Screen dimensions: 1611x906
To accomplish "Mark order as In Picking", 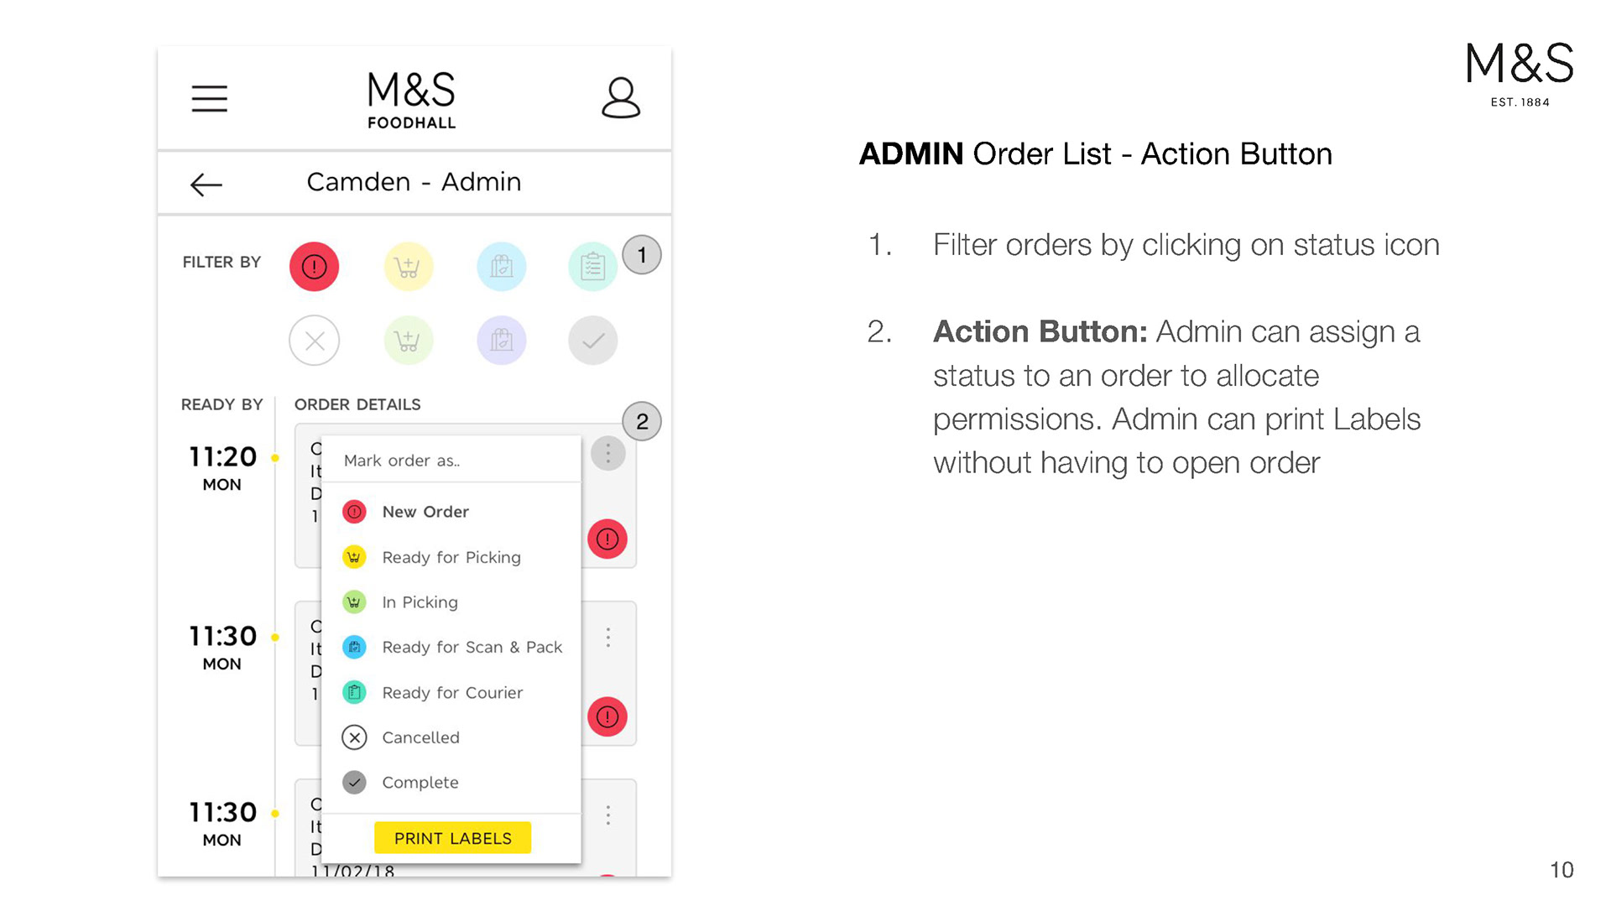I will tap(451, 602).
